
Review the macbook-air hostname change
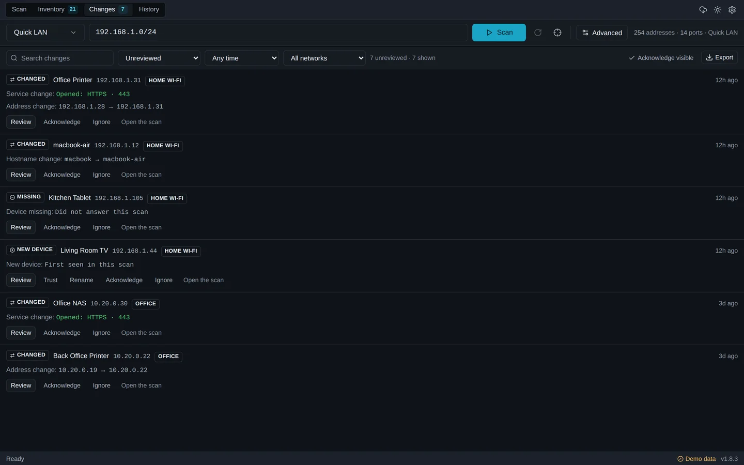click(x=21, y=175)
